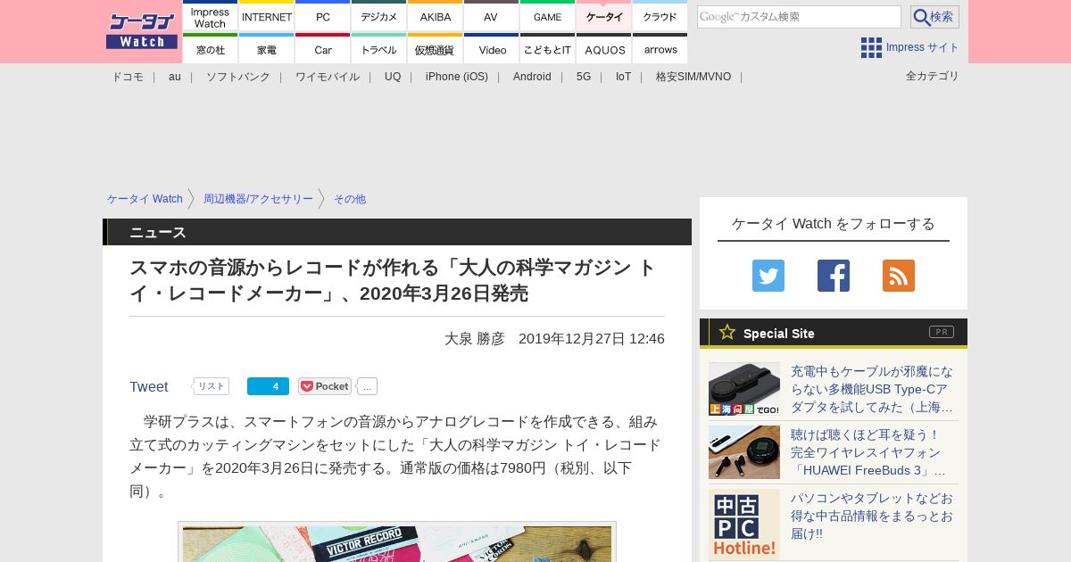Open the INTERNET Watch tab
The image size is (1071, 562).
(267, 16)
